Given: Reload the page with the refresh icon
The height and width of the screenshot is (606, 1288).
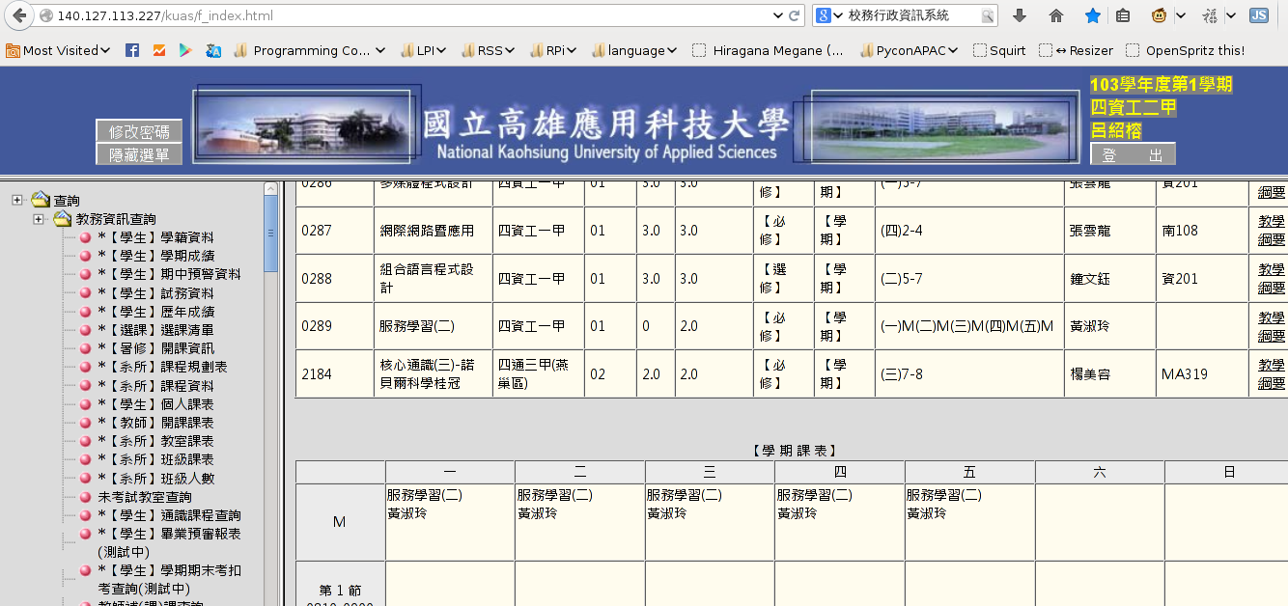Looking at the screenshot, I should coord(795,15).
